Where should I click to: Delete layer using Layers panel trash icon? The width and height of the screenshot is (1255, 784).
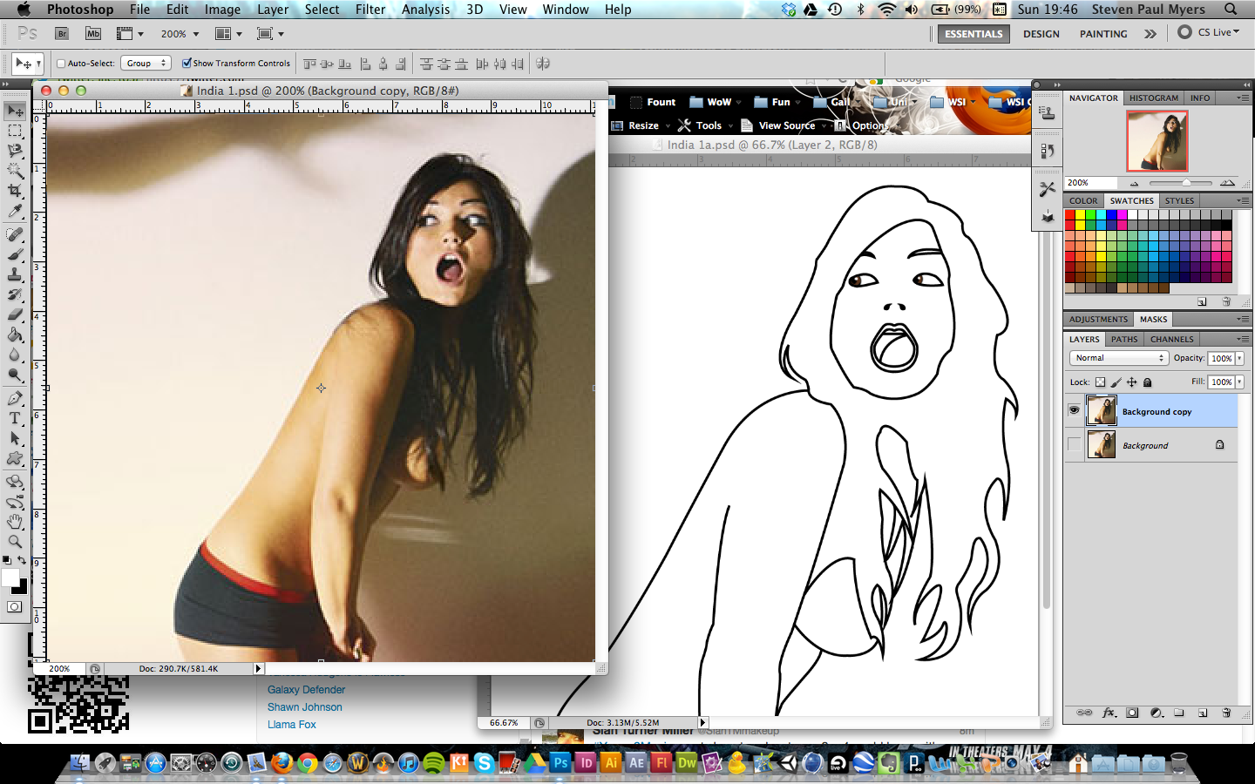[x=1226, y=713]
